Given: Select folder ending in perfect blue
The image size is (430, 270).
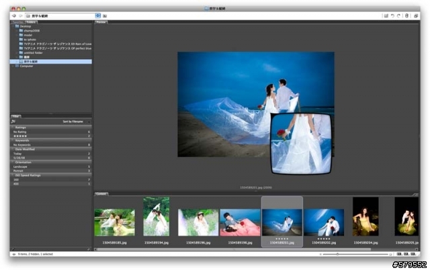Looking at the screenshot, I should (57, 48).
